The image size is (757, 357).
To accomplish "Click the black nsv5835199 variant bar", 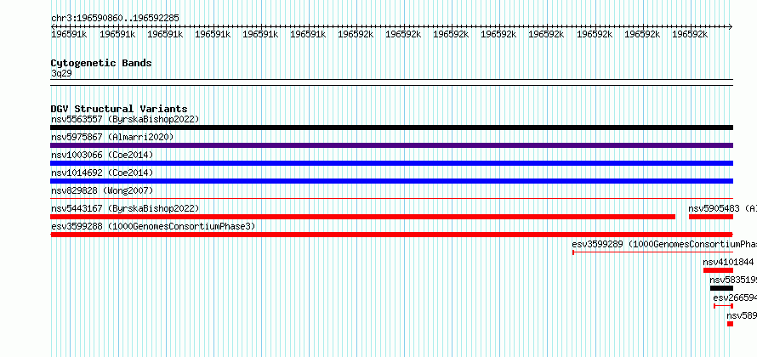I will click(721, 288).
